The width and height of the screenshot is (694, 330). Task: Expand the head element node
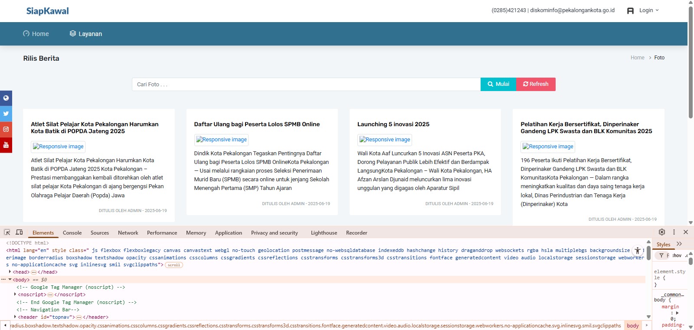coord(10,272)
